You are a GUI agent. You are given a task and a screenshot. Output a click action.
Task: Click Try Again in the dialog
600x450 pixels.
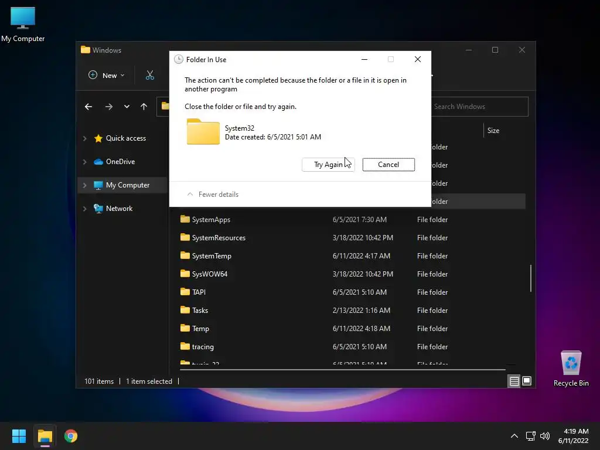(328, 165)
